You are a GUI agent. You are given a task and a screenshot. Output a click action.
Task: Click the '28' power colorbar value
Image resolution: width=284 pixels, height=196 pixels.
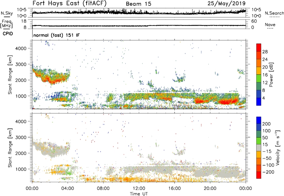coord(265,52)
